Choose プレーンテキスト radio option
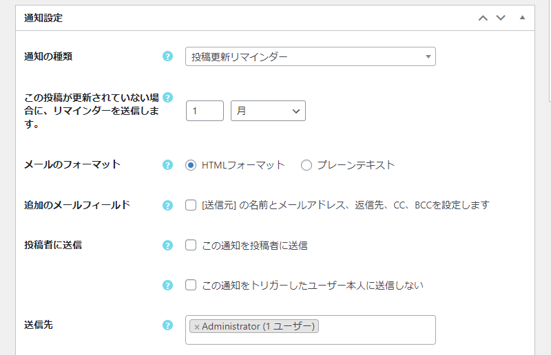551x355 pixels. (x=306, y=165)
